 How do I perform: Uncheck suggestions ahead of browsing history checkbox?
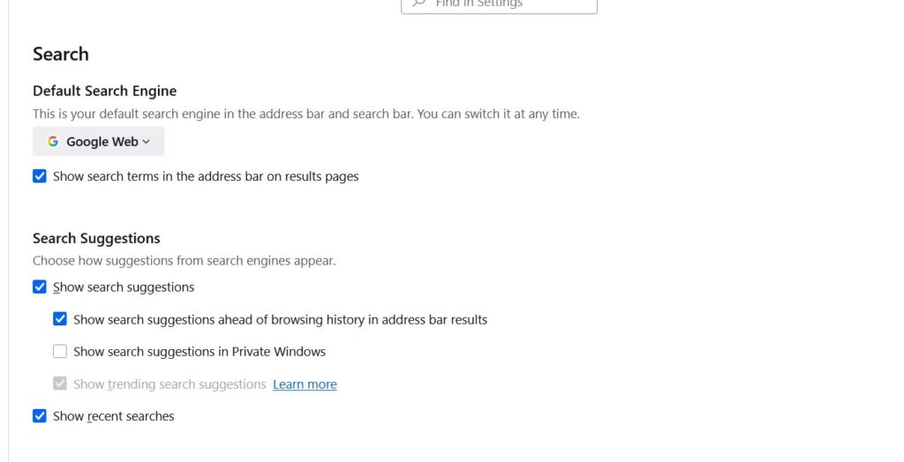pos(60,319)
